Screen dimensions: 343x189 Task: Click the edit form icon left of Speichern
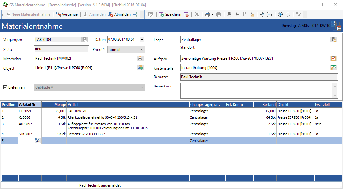[151, 14]
